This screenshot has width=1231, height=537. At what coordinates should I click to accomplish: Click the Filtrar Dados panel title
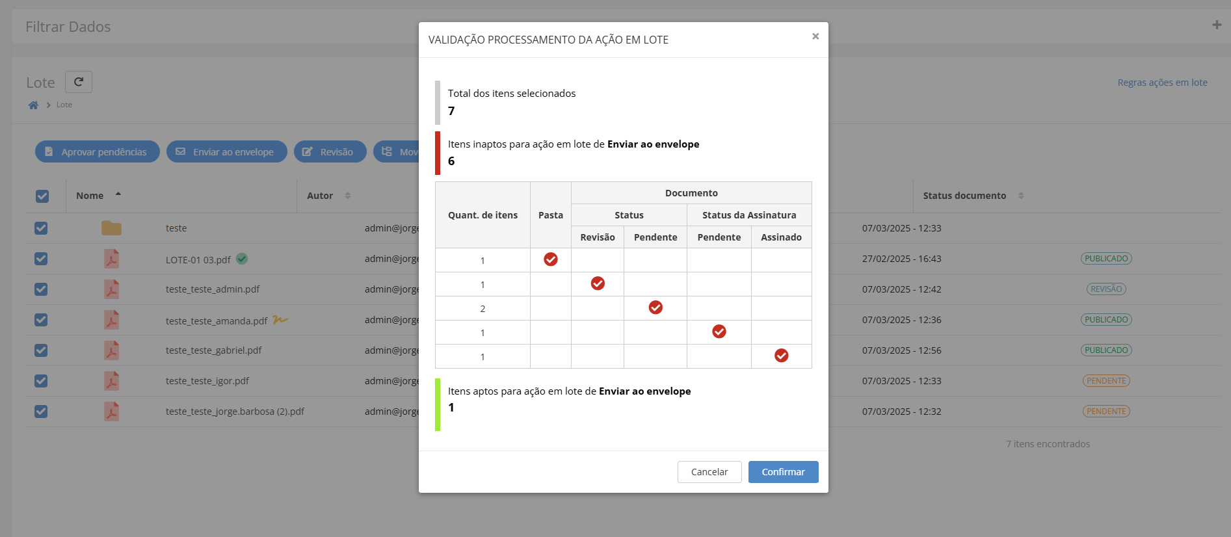pyautogui.click(x=68, y=27)
